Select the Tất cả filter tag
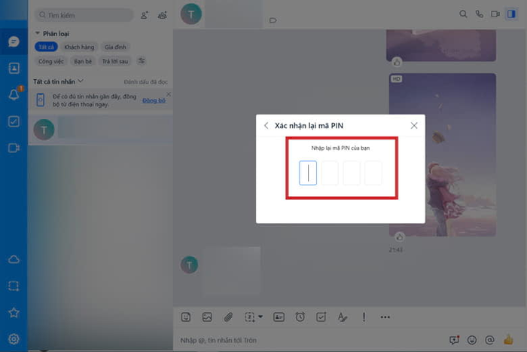 [46, 47]
